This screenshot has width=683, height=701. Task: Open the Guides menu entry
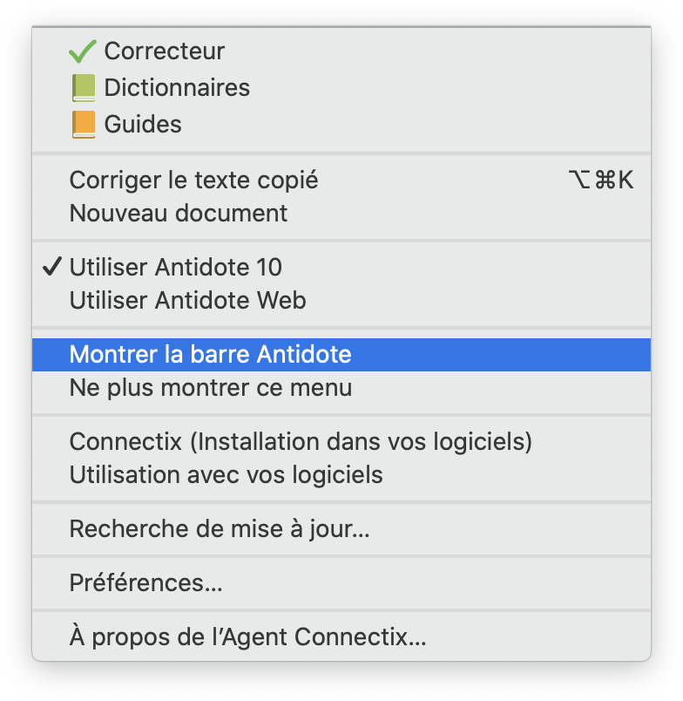pos(143,125)
